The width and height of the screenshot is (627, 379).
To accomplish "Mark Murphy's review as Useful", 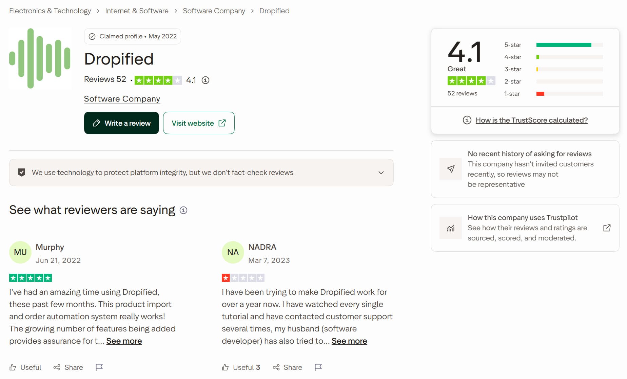I will (25, 367).
